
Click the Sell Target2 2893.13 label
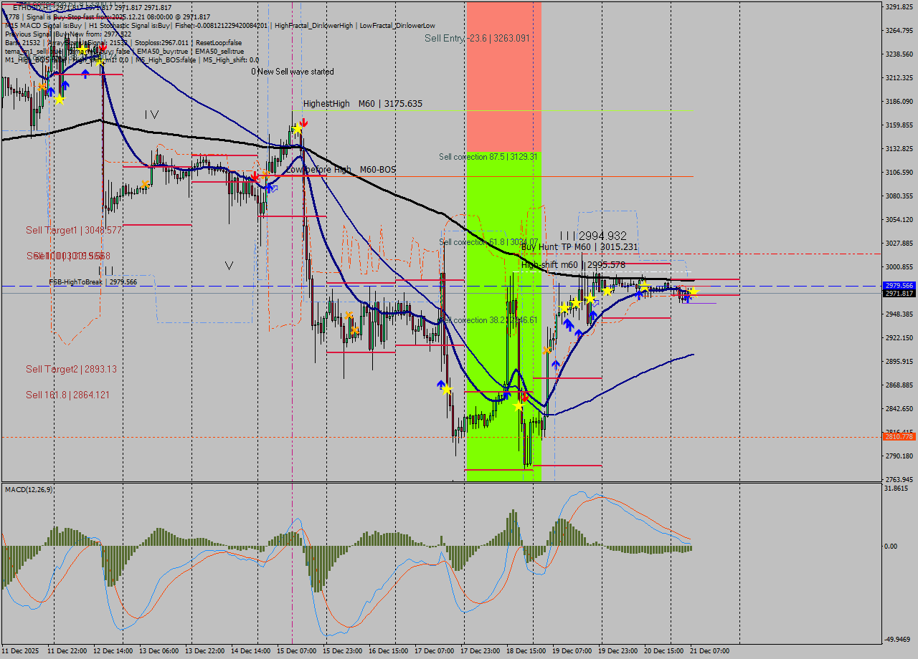point(71,369)
